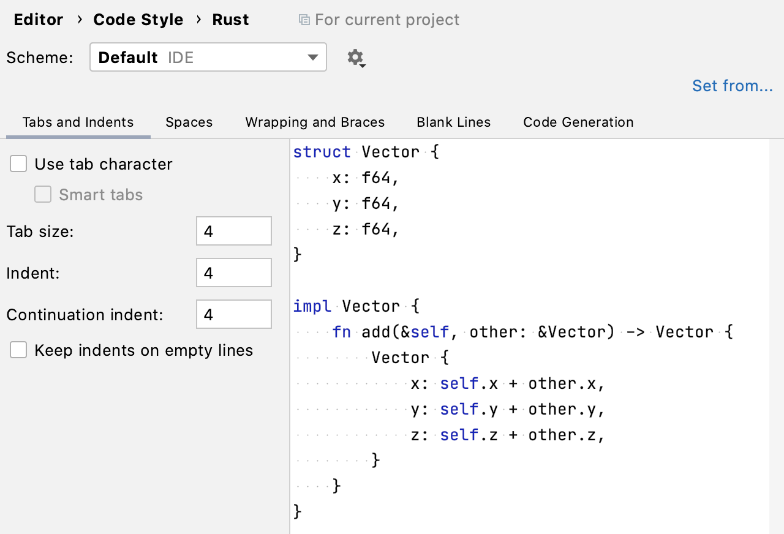Switch to the Blank Lines tab
This screenshot has width=784, height=534.
[x=453, y=122]
